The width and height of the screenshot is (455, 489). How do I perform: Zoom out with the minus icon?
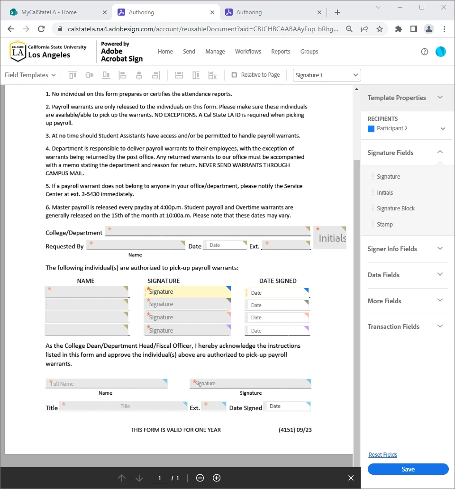coord(200,478)
